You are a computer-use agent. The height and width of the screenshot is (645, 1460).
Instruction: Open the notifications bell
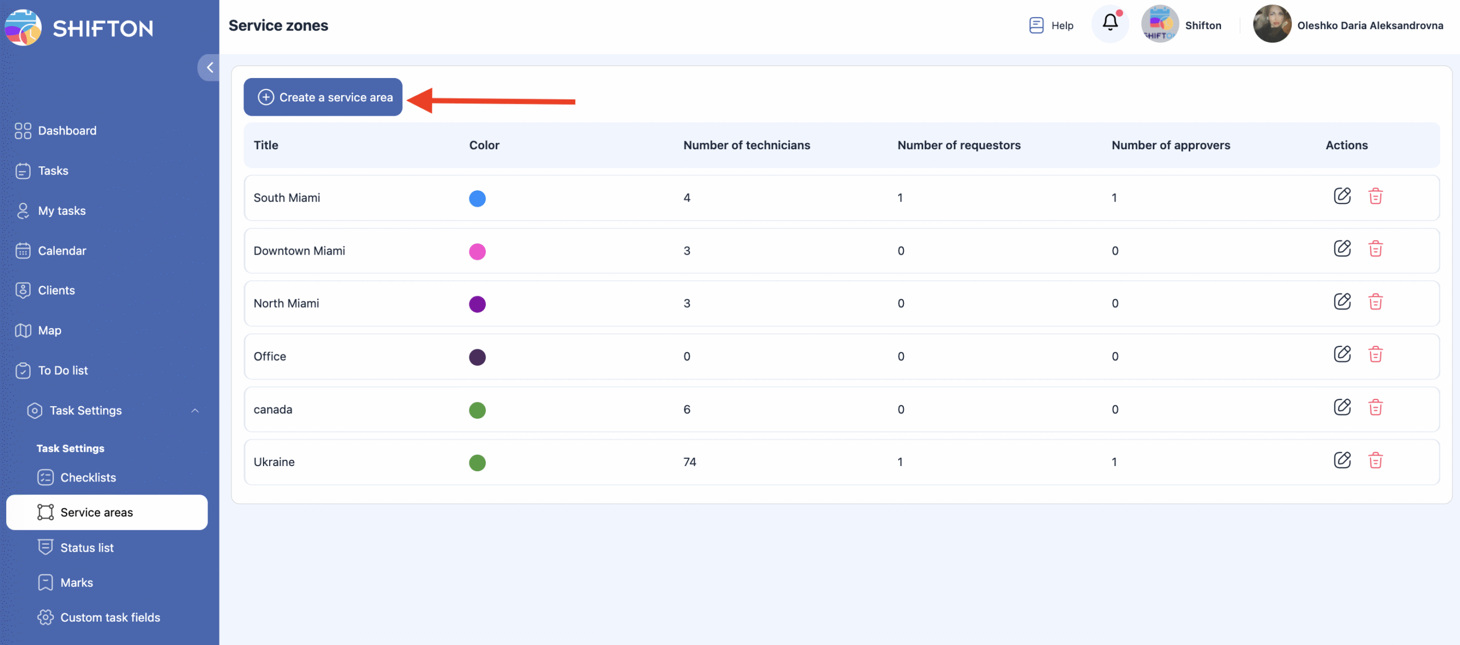pyautogui.click(x=1110, y=24)
